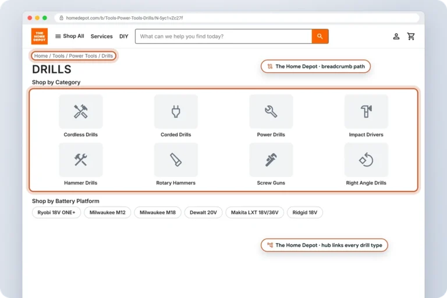Go to Power Tools in breadcrumb
447x298 pixels.
(83, 56)
